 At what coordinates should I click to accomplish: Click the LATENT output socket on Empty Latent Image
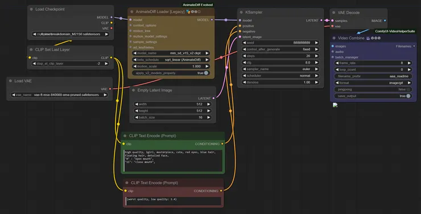(213, 98)
